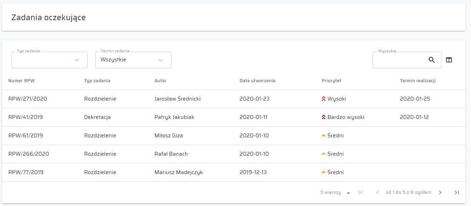Click the Bardzo wysoki priority icon
This screenshot has width=471, height=206.
[x=324, y=117]
